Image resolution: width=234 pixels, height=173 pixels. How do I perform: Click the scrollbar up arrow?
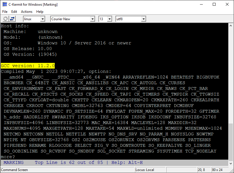coord(231,26)
